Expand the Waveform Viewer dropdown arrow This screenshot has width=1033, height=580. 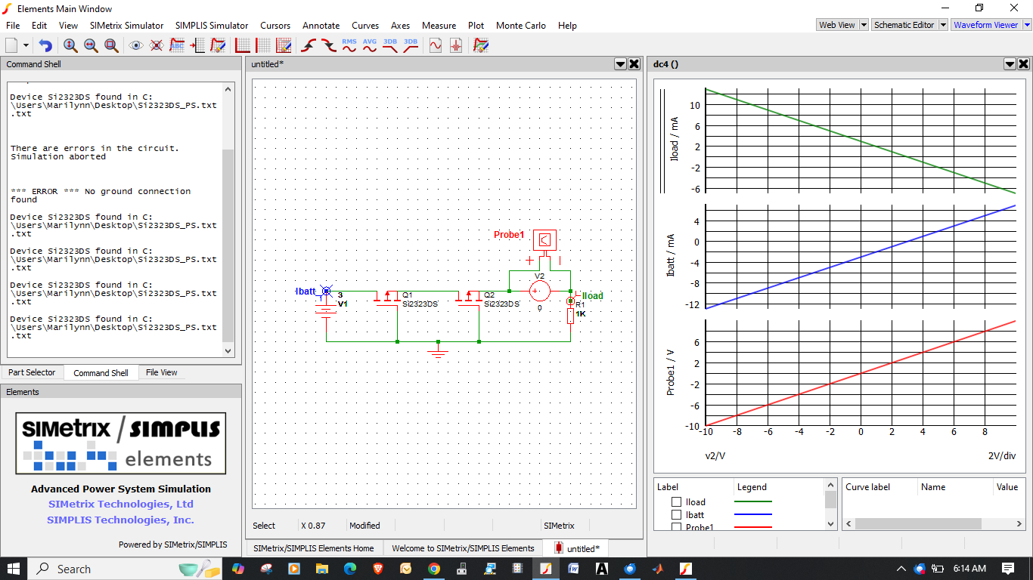(x=1027, y=25)
